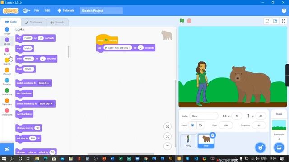Click the sprite x position field
Viewport: 289px width, 162px height.
pyautogui.click(x=237, y=116)
